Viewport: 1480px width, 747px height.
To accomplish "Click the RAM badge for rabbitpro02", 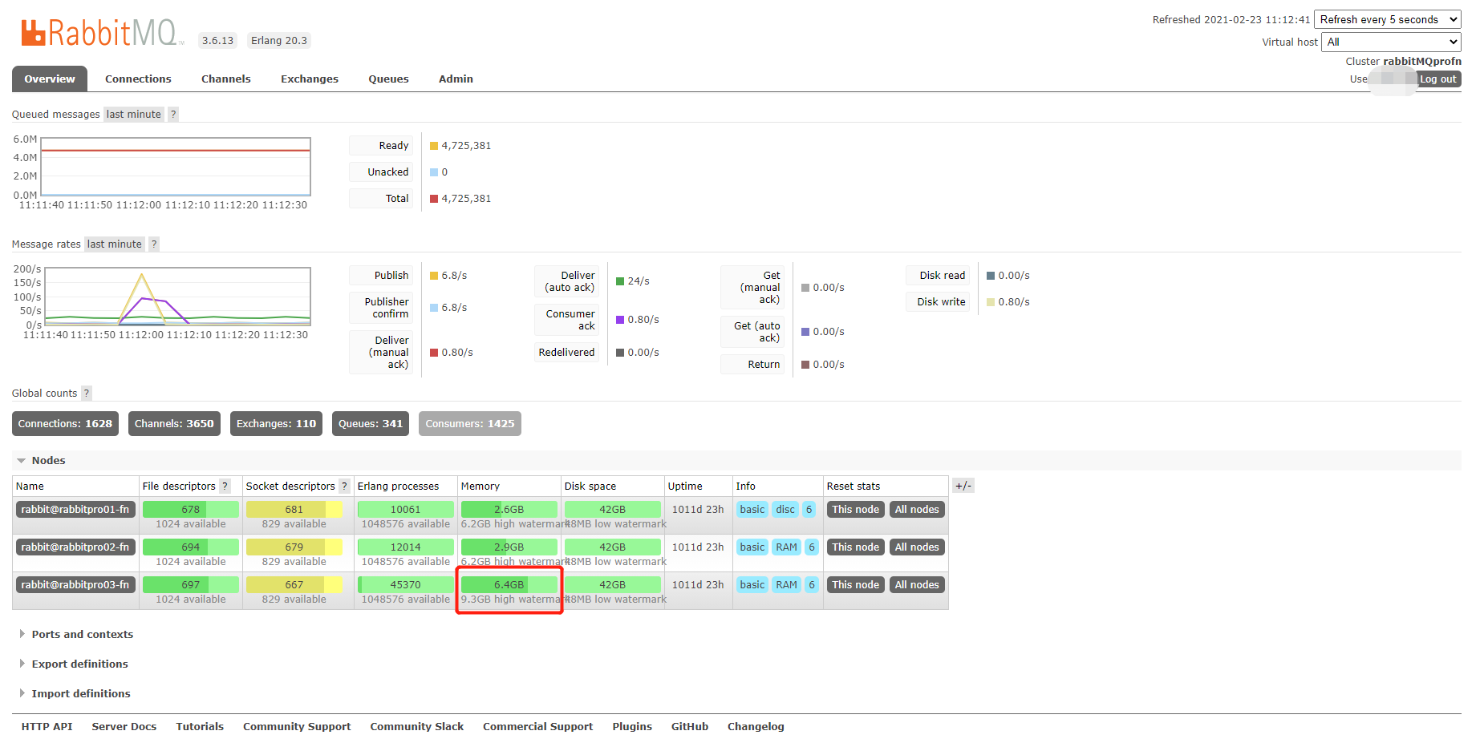I will [786, 547].
